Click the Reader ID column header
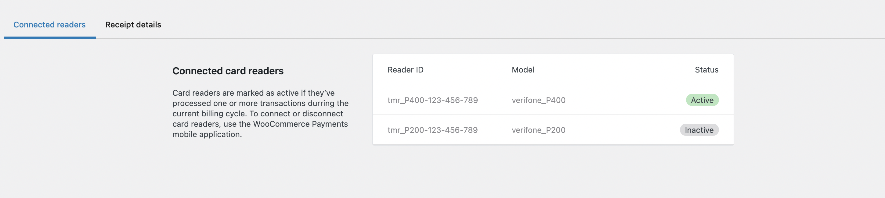Image resolution: width=885 pixels, height=198 pixels. click(405, 70)
